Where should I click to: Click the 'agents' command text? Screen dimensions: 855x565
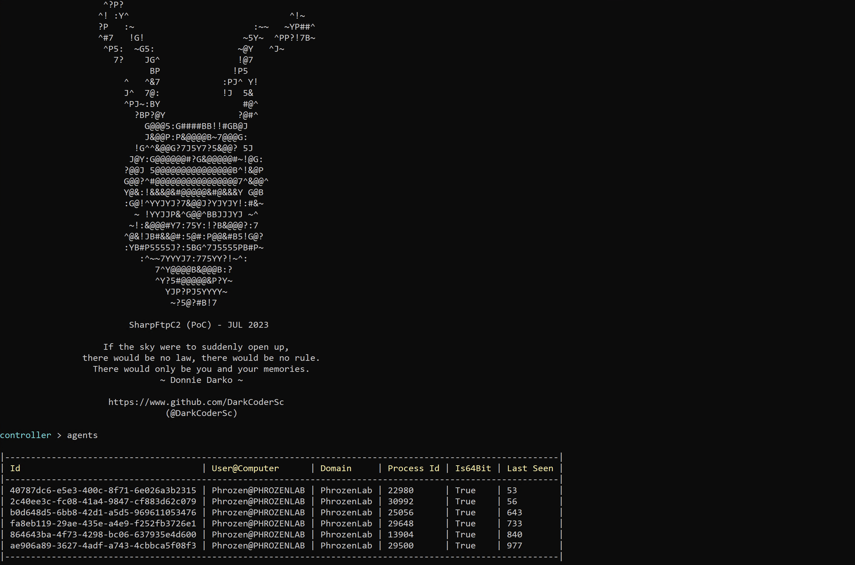[x=82, y=435]
